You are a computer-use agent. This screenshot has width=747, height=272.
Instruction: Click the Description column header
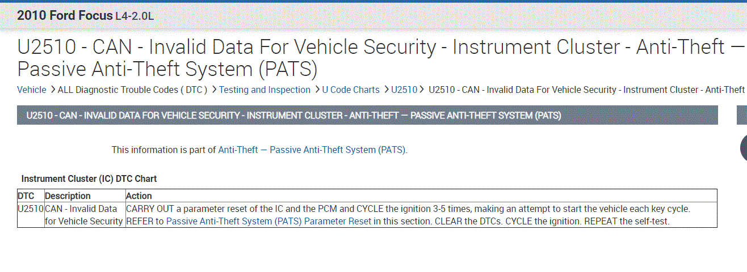point(68,195)
